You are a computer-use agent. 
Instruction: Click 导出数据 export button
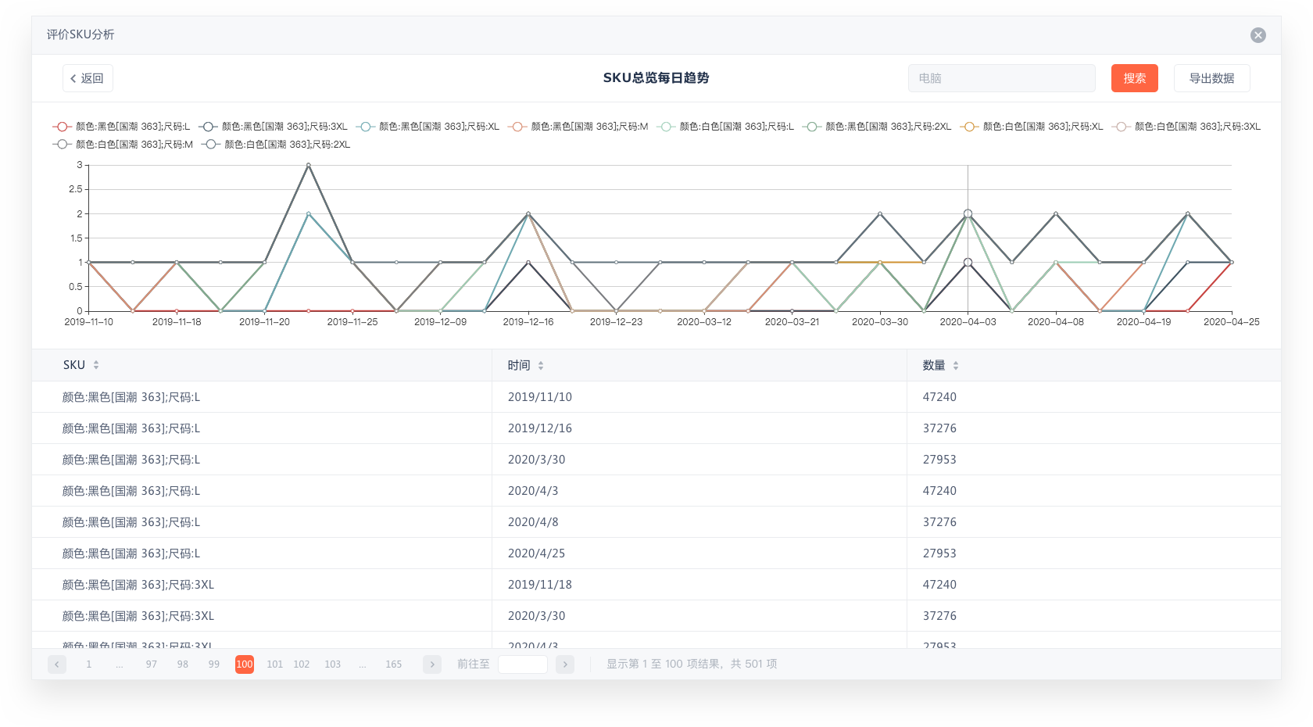coord(1211,78)
